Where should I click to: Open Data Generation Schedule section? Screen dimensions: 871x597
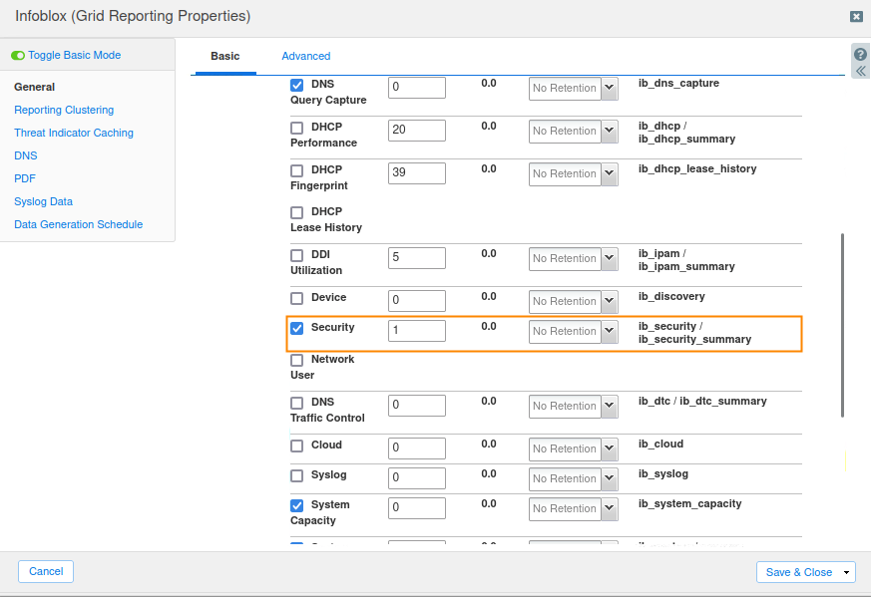[79, 224]
